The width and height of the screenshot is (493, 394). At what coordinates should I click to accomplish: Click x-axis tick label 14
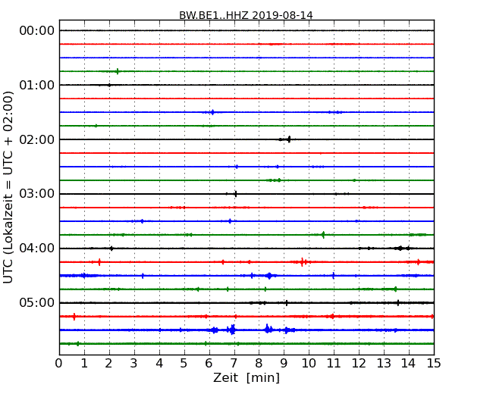click(408, 364)
